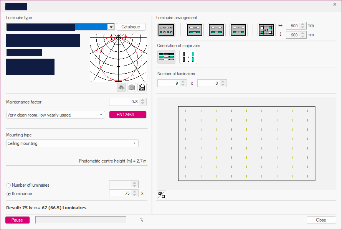Viewport: 342px width, 230px height.
Task: Decrease the maintenance factor with down arrow
Action: 143,103
